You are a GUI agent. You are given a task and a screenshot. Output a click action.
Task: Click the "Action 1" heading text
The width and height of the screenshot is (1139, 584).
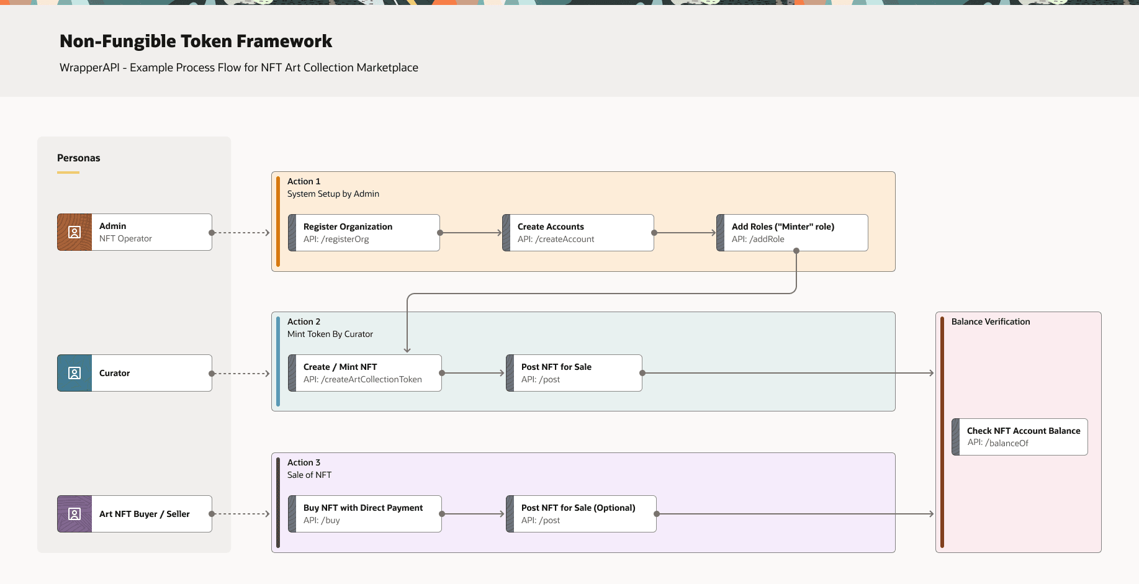coord(304,181)
